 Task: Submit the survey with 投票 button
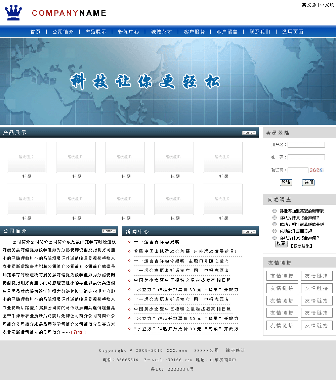point(281,244)
